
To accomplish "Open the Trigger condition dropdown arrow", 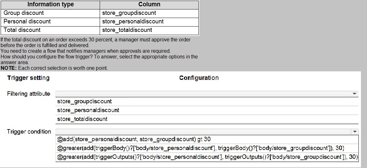I will [355, 132].
